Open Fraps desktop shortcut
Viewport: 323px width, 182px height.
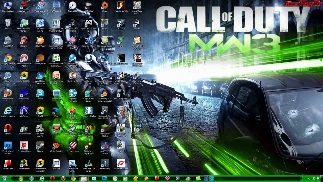click(105, 24)
